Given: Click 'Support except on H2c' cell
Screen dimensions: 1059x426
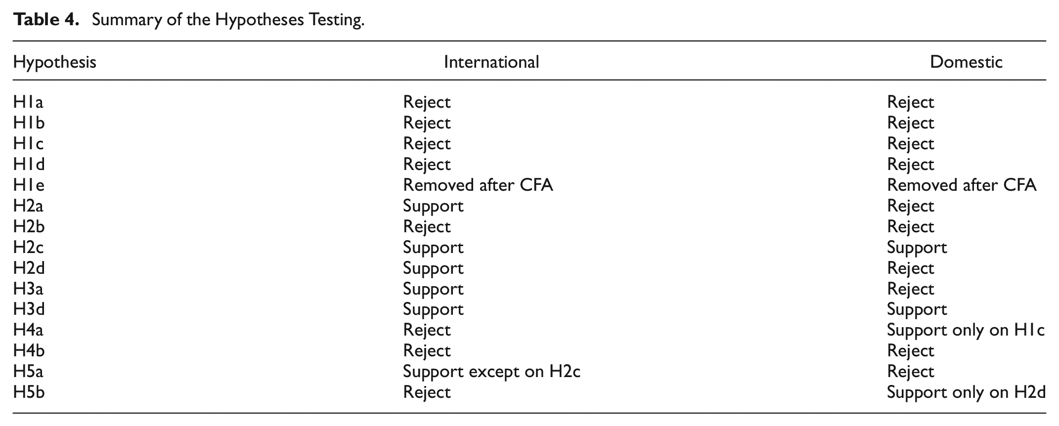Looking at the screenshot, I should 492,372.
